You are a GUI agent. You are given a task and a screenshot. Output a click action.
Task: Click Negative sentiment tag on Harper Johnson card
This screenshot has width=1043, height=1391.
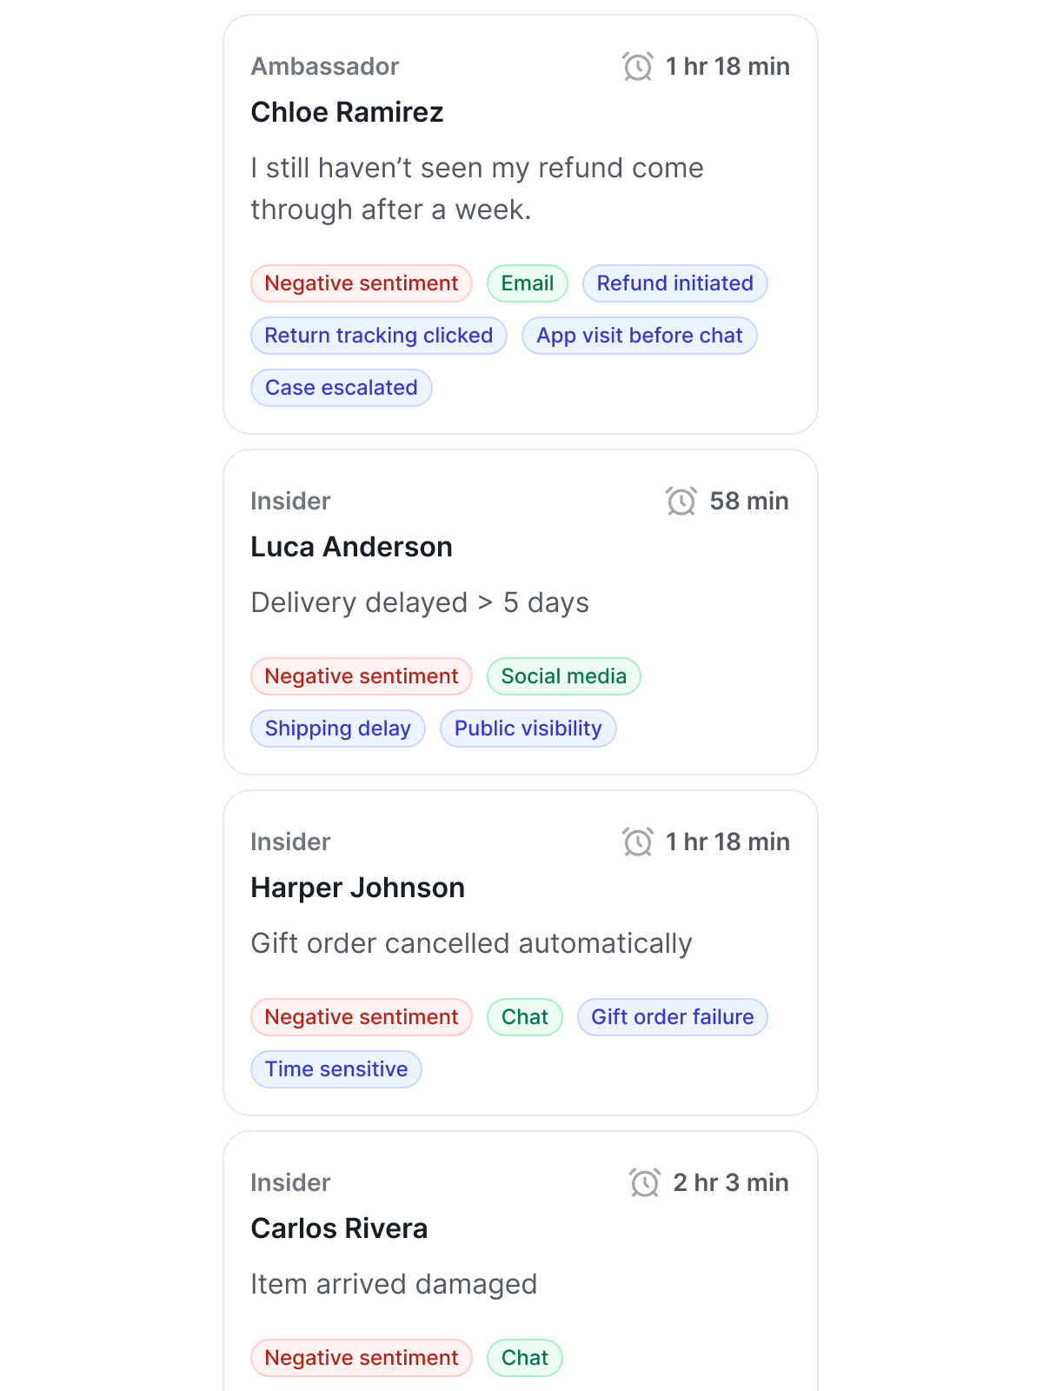tap(361, 1017)
